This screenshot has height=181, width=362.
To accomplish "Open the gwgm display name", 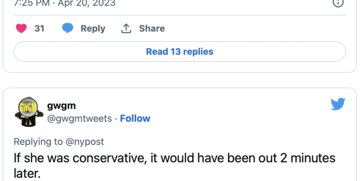I will pyautogui.click(x=61, y=106).
